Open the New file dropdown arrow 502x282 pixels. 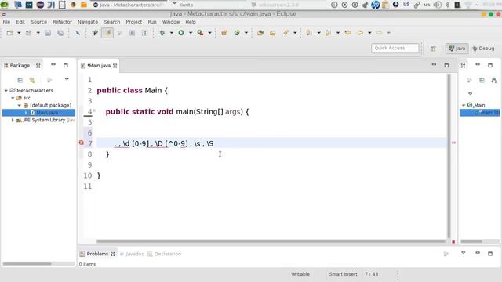pos(19,33)
